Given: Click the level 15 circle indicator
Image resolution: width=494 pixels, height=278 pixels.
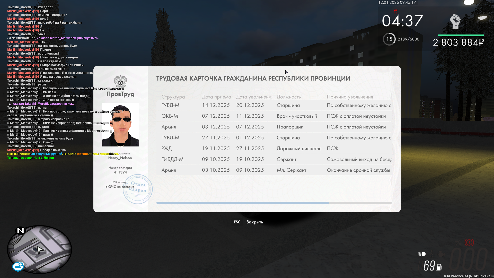Looking at the screenshot, I should click(389, 39).
